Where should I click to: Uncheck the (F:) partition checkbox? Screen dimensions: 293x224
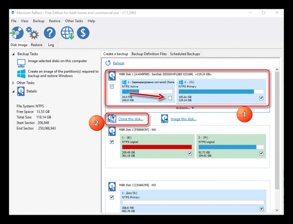pyautogui.click(x=261, y=154)
